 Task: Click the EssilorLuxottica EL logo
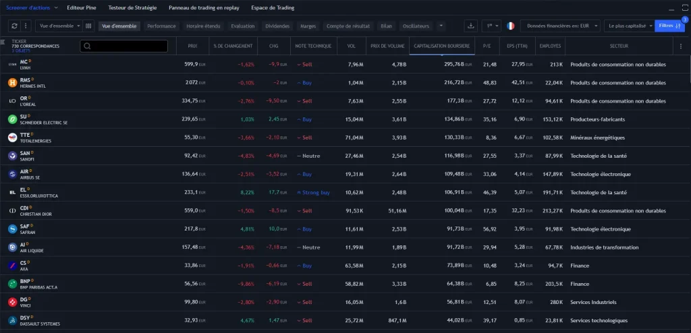pyautogui.click(x=12, y=193)
